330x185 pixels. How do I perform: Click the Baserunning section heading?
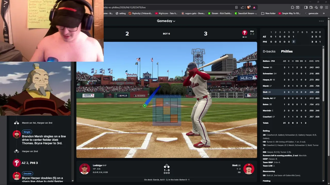tap(269, 171)
